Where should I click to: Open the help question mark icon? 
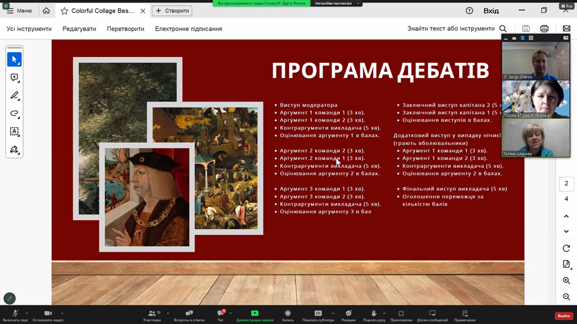[x=469, y=11]
